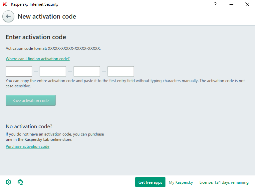
Task: Minimize the Kaspersky window
Action: [x=231, y=4]
